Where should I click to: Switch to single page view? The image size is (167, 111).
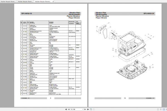tap(158, 109)
